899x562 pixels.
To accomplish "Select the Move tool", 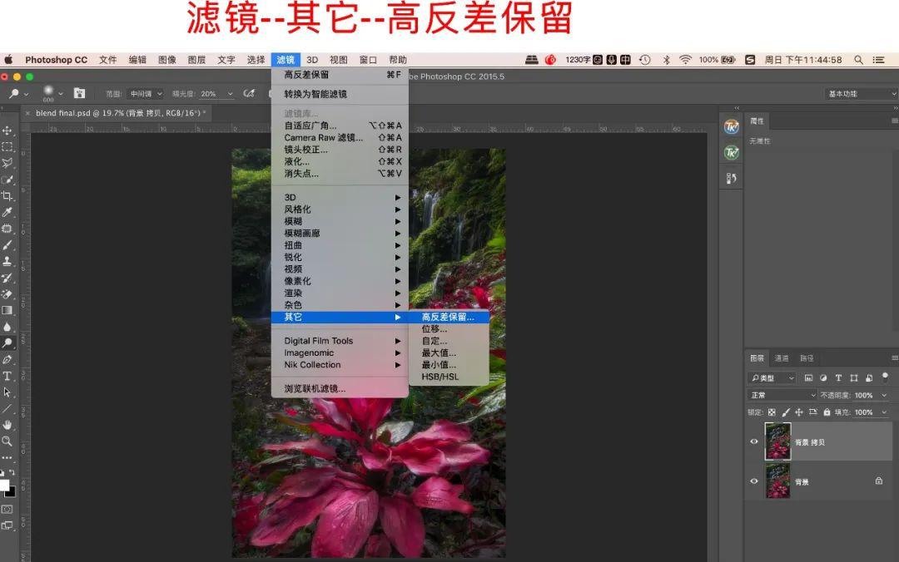I will 7,131.
